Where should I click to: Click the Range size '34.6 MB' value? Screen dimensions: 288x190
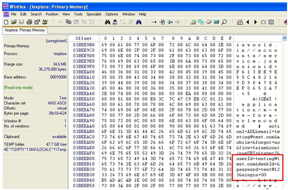[x=60, y=64]
